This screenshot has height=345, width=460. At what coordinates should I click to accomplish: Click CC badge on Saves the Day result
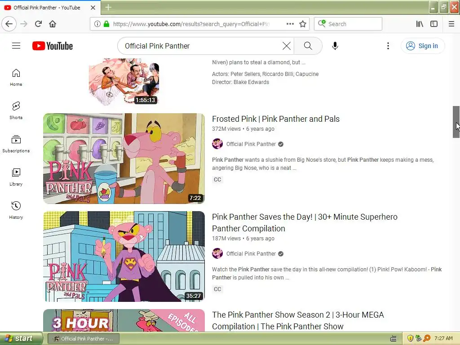pyautogui.click(x=217, y=289)
